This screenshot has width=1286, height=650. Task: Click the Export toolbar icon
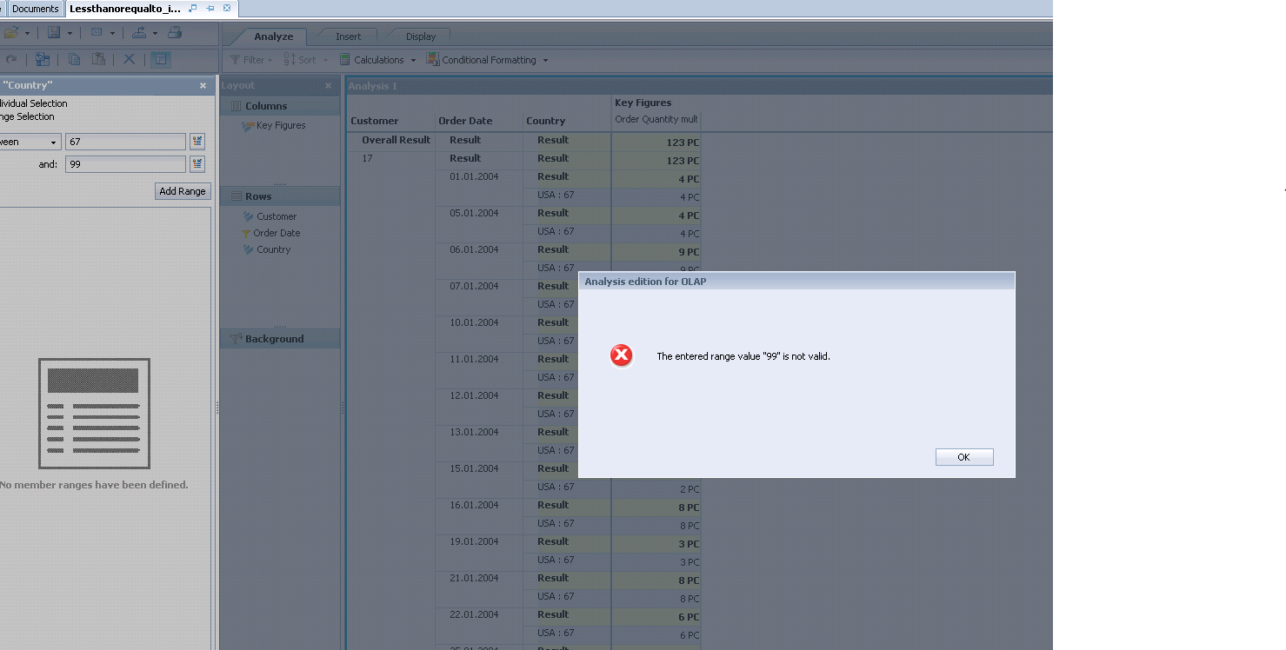pyautogui.click(x=139, y=33)
